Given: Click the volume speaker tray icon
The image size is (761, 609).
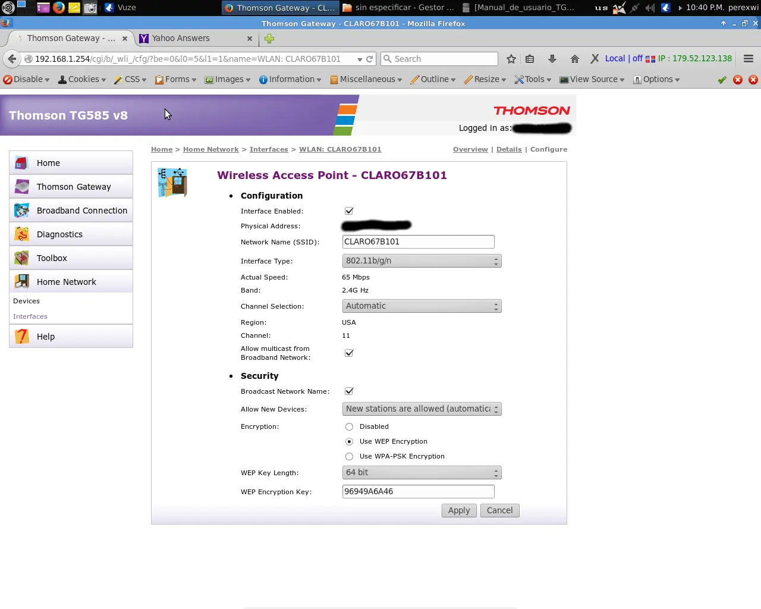Looking at the screenshot, I should coord(650,8).
